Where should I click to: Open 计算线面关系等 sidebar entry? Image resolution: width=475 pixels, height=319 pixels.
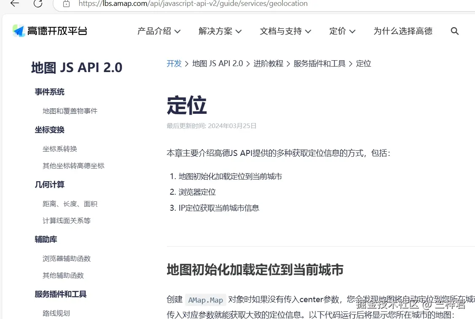(x=67, y=220)
